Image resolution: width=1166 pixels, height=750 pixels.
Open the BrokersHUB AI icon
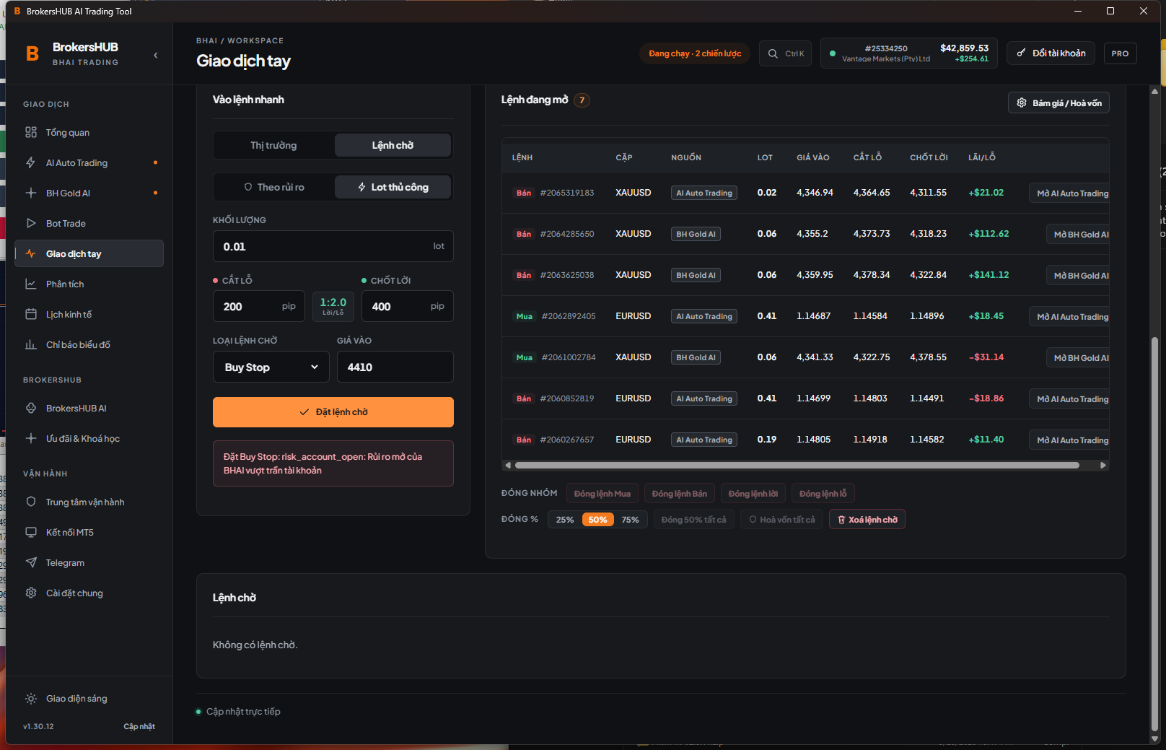pos(31,408)
